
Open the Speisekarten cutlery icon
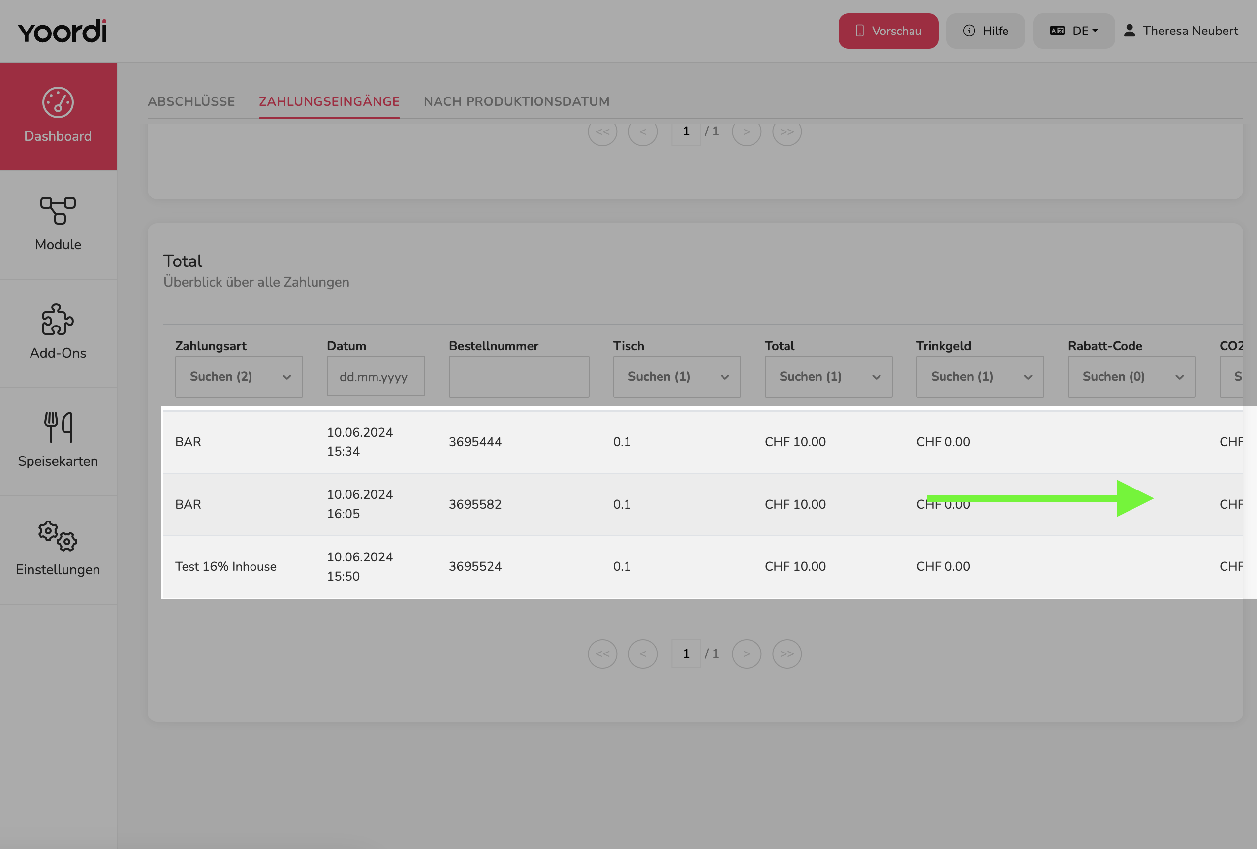pyautogui.click(x=58, y=427)
